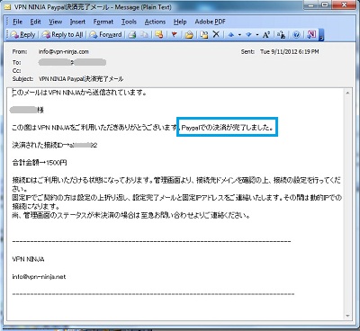Image resolution: width=360 pixels, height=331 pixels.
Task: Flag the message with the red Follow Up flag
Action: pos(174,35)
